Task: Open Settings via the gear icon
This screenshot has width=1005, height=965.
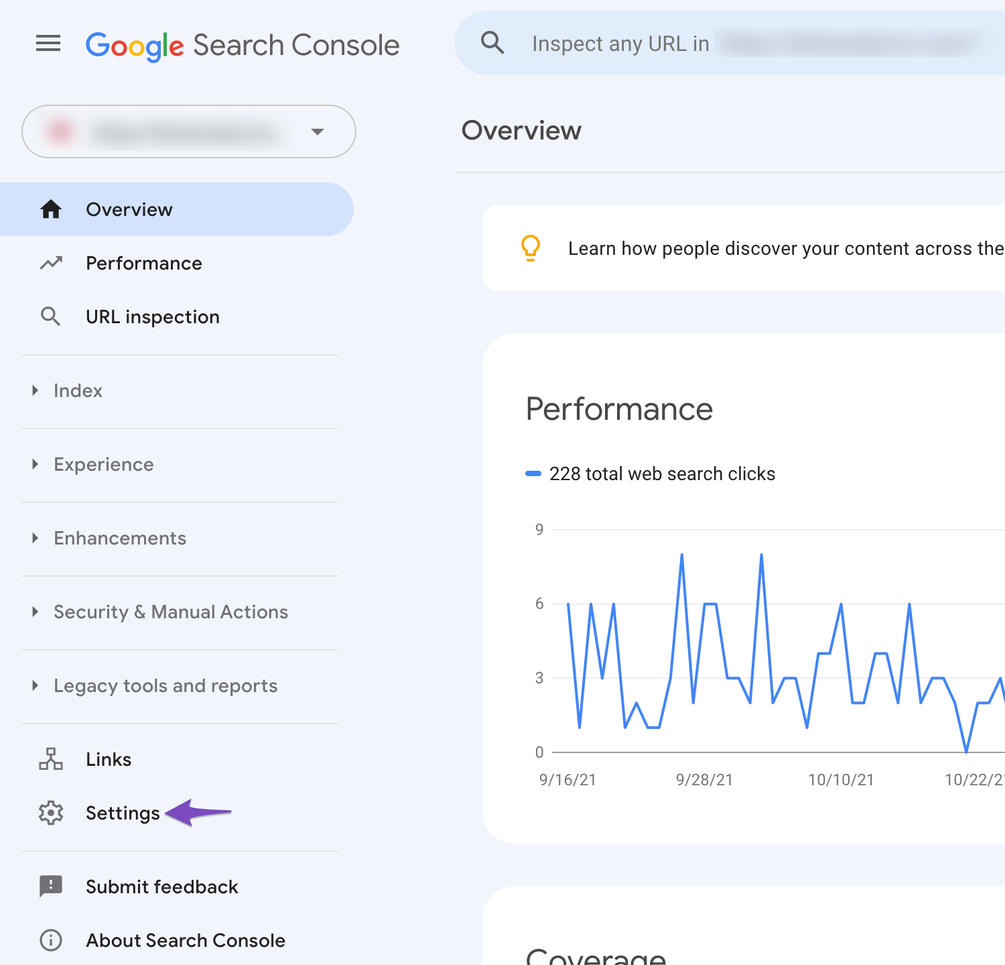Action: [x=50, y=813]
